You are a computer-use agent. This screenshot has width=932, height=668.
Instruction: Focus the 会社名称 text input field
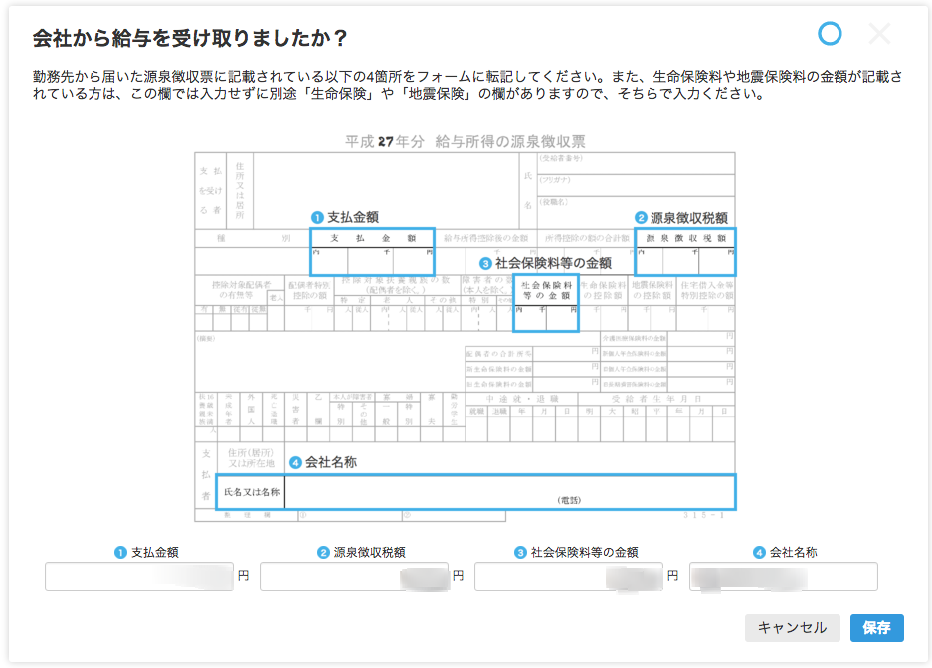point(783,577)
